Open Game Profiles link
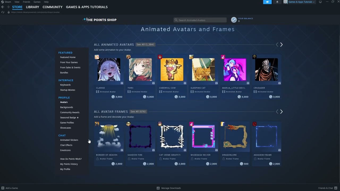The width and height of the screenshot is (340, 191). 67,123
